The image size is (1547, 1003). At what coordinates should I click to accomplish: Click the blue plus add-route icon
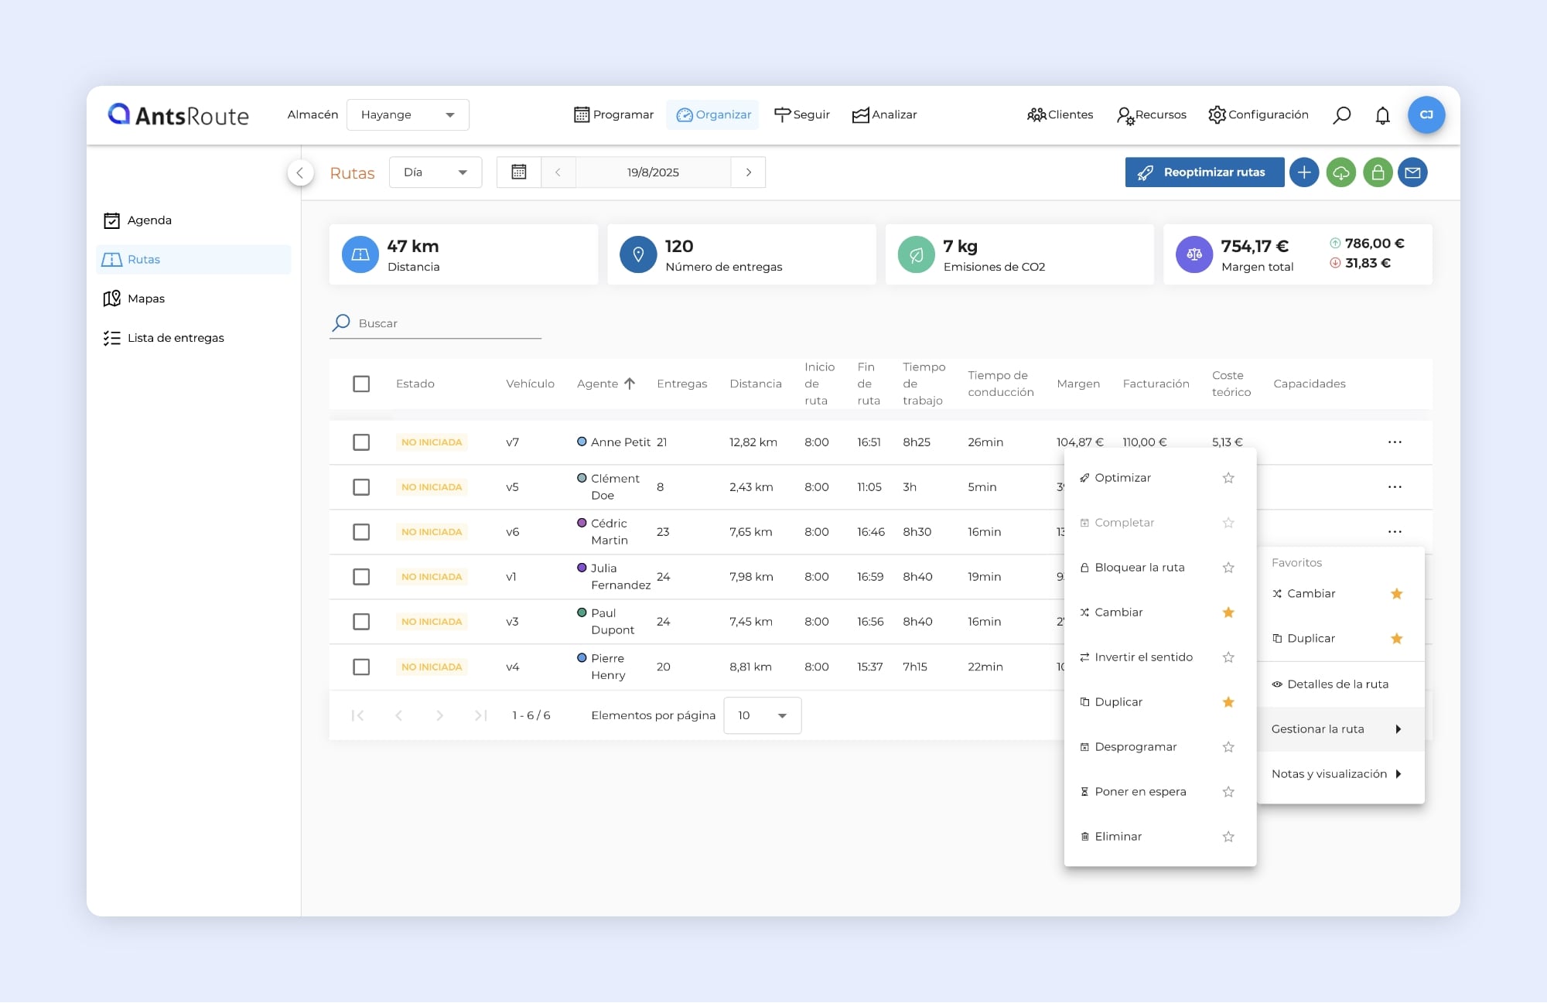point(1304,172)
